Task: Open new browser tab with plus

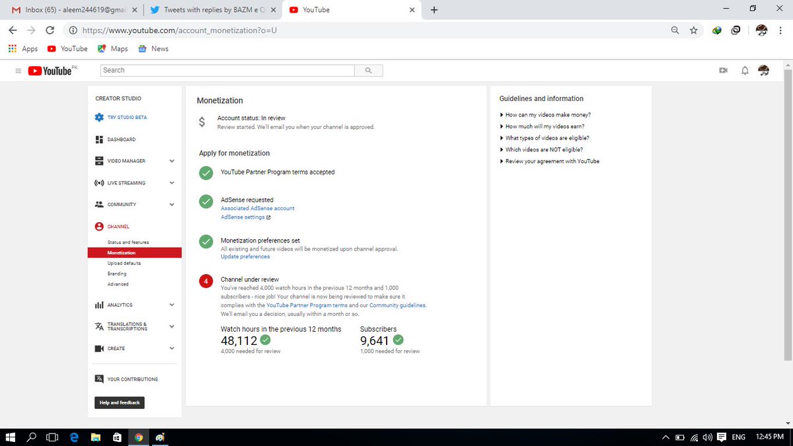Action: (x=434, y=10)
